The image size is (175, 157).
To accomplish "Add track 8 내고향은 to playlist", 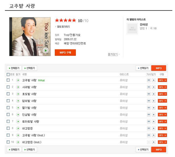I will pyautogui.click(x=154, y=128).
